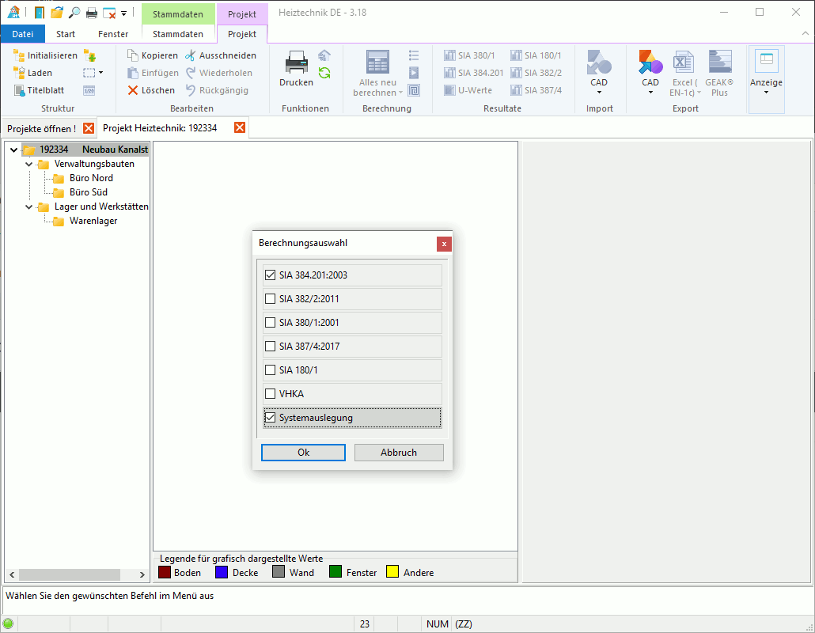Click the Laden structure icon
815x633 pixels.
coord(19,73)
